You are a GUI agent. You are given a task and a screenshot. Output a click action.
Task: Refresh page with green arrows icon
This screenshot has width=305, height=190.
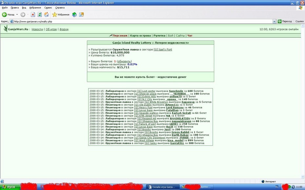click(40, 14)
